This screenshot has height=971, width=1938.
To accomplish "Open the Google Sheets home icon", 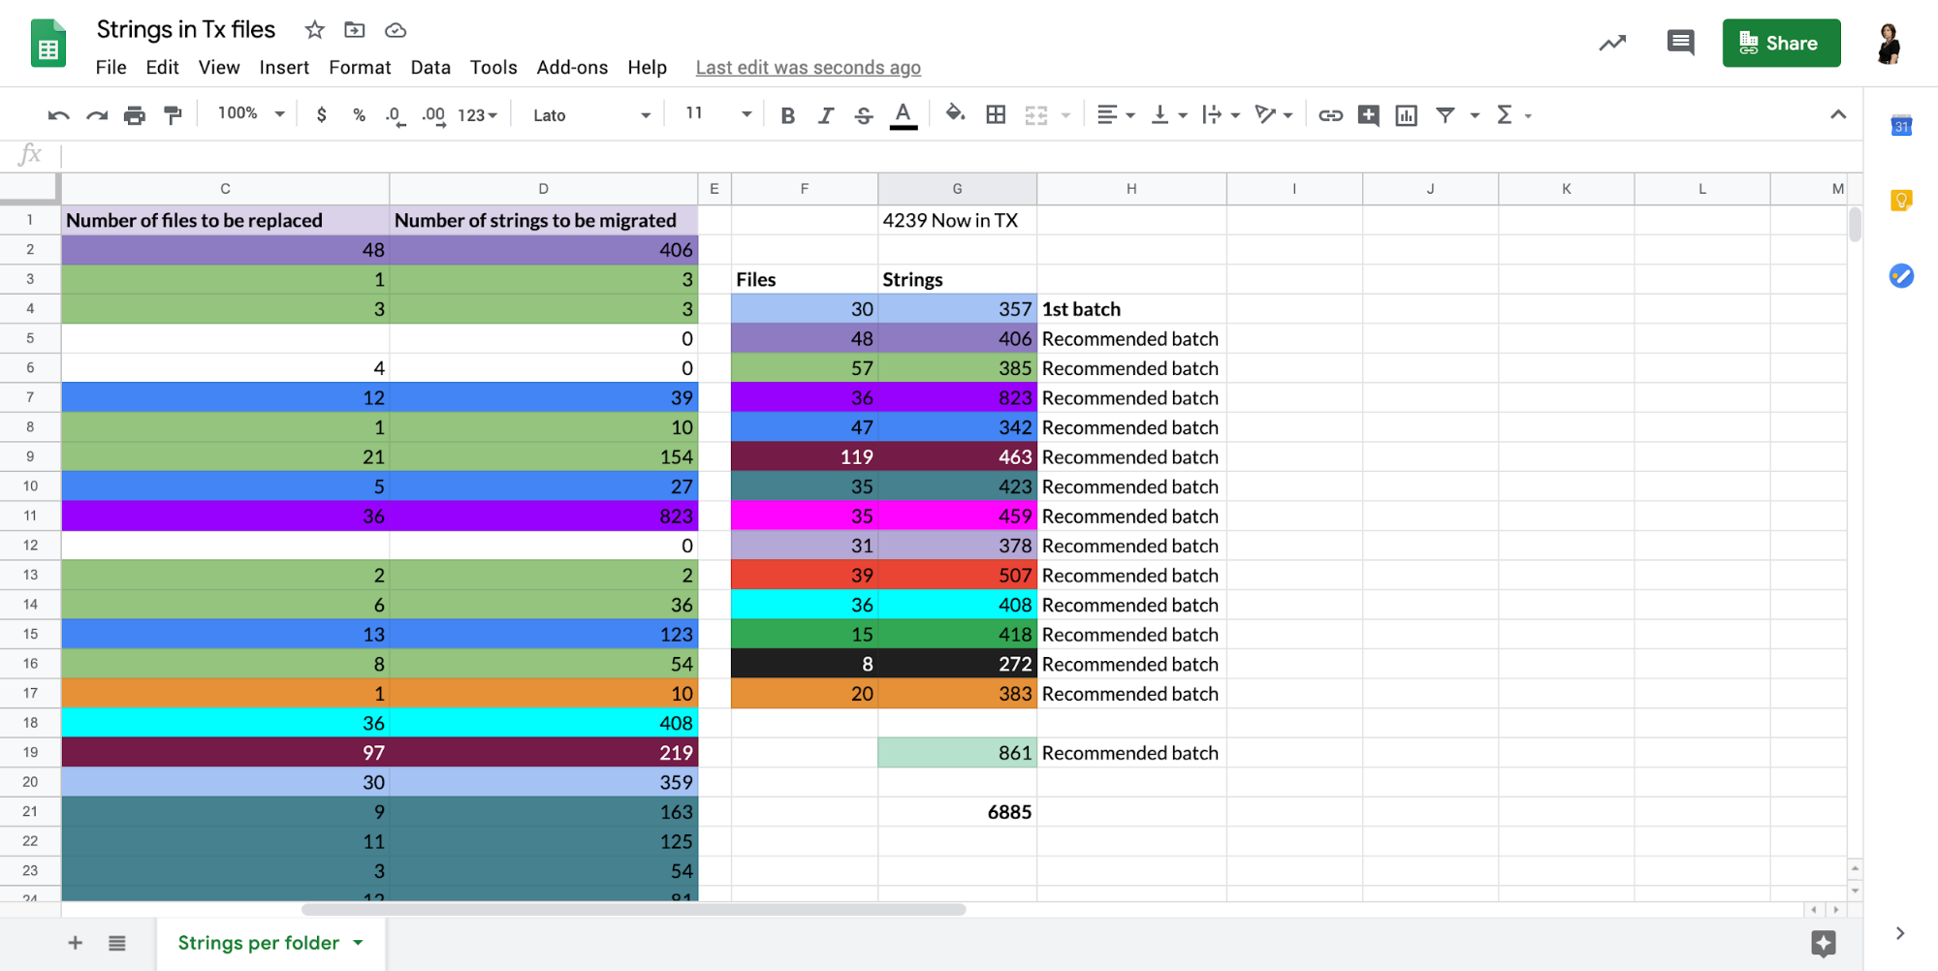I will coord(48,44).
